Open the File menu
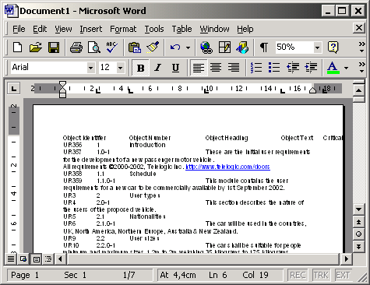Screen dimensions: 370x285 point(19,29)
